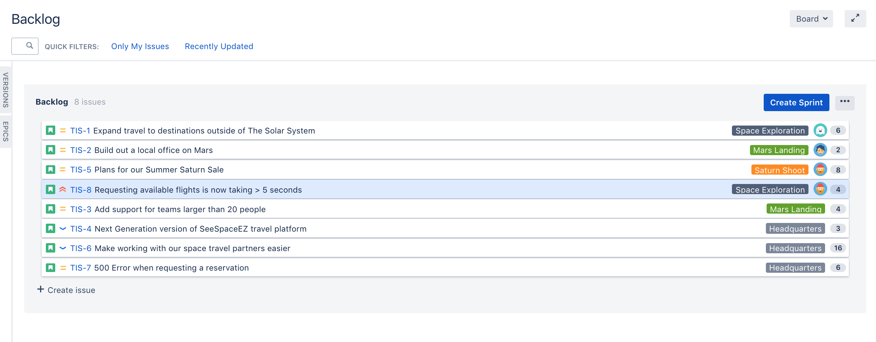876x342 pixels.
Task: Click the medium priority icon on TIS-2
Action: (63, 150)
